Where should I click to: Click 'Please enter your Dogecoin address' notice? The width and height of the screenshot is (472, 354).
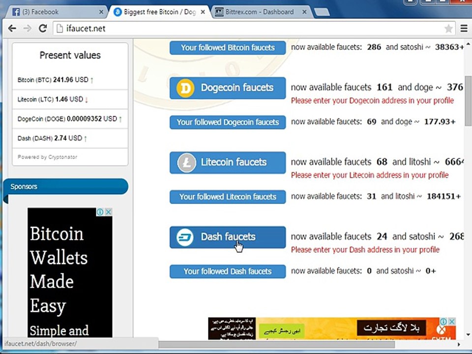click(372, 100)
